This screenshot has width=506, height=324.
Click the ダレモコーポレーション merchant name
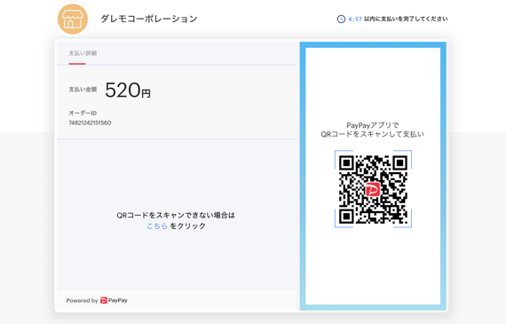pos(149,19)
